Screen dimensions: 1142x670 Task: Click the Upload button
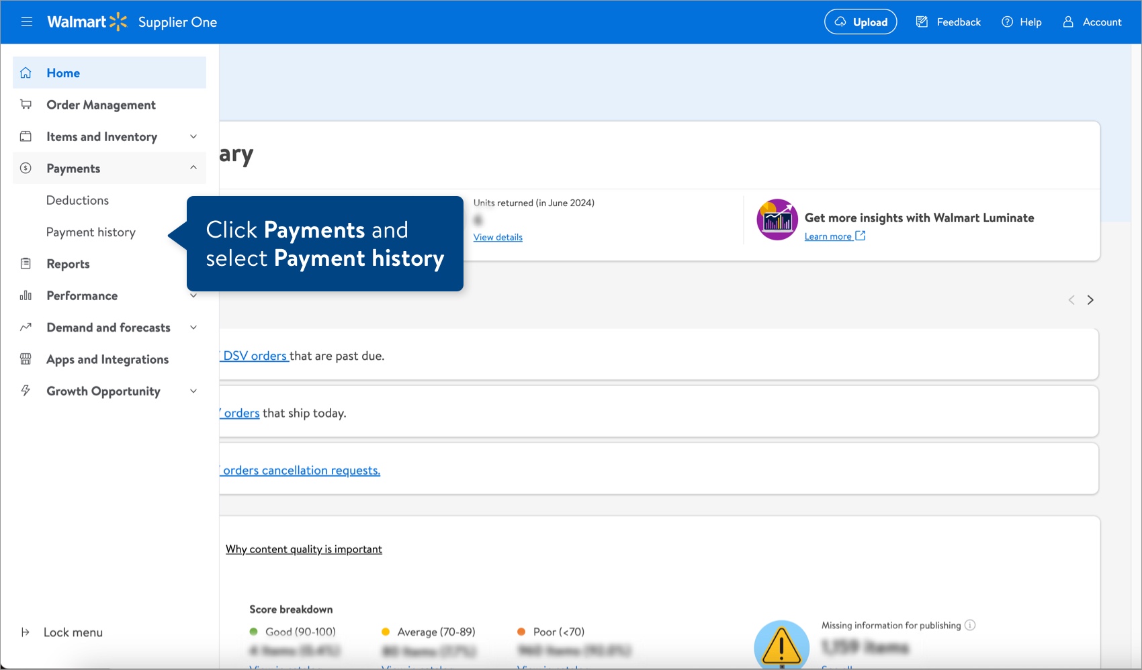click(x=861, y=21)
